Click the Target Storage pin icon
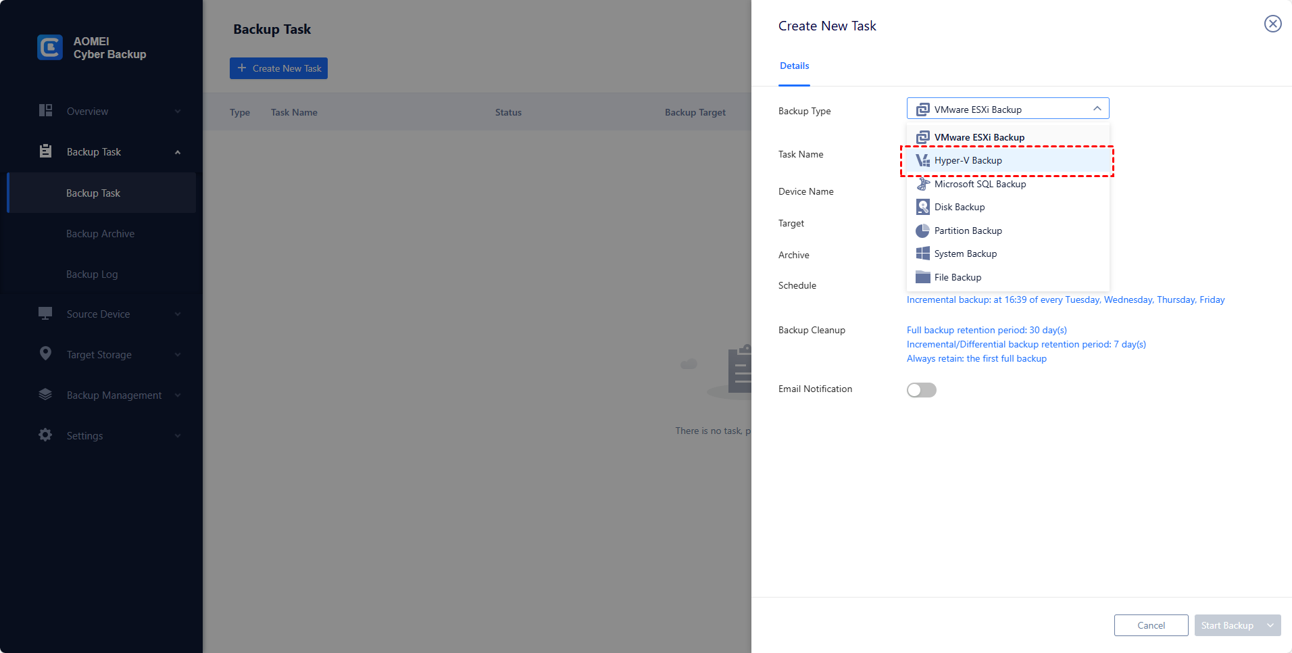 pos(45,354)
